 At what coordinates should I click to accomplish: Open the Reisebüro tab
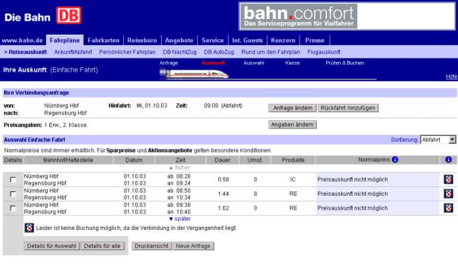(x=142, y=41)
